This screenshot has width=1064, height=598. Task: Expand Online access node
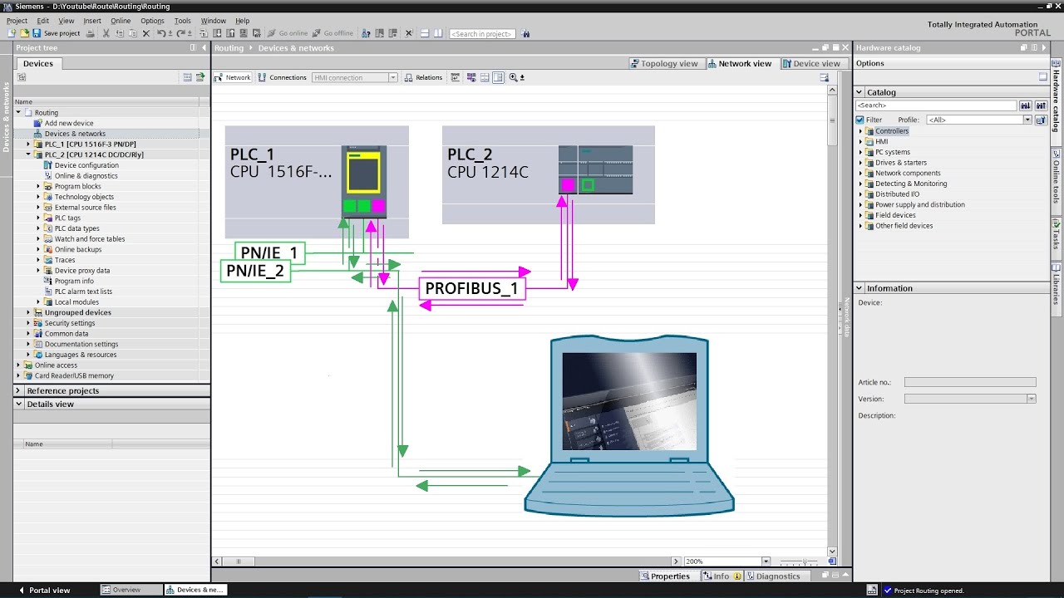(x=18, y=365)
